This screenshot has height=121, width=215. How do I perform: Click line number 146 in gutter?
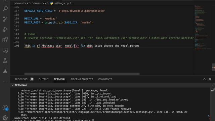pos(16,46)
